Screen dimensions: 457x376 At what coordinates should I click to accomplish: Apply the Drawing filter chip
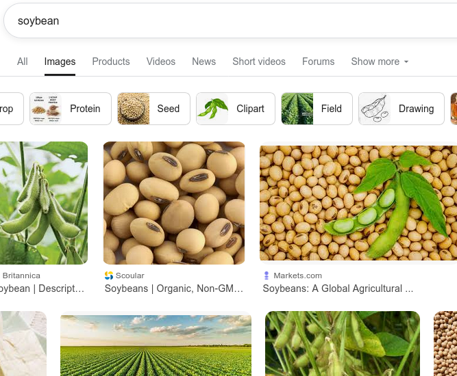point(402,109)
